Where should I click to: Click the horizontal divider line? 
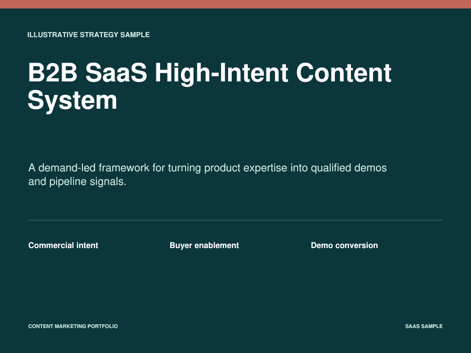click(235, 220)
